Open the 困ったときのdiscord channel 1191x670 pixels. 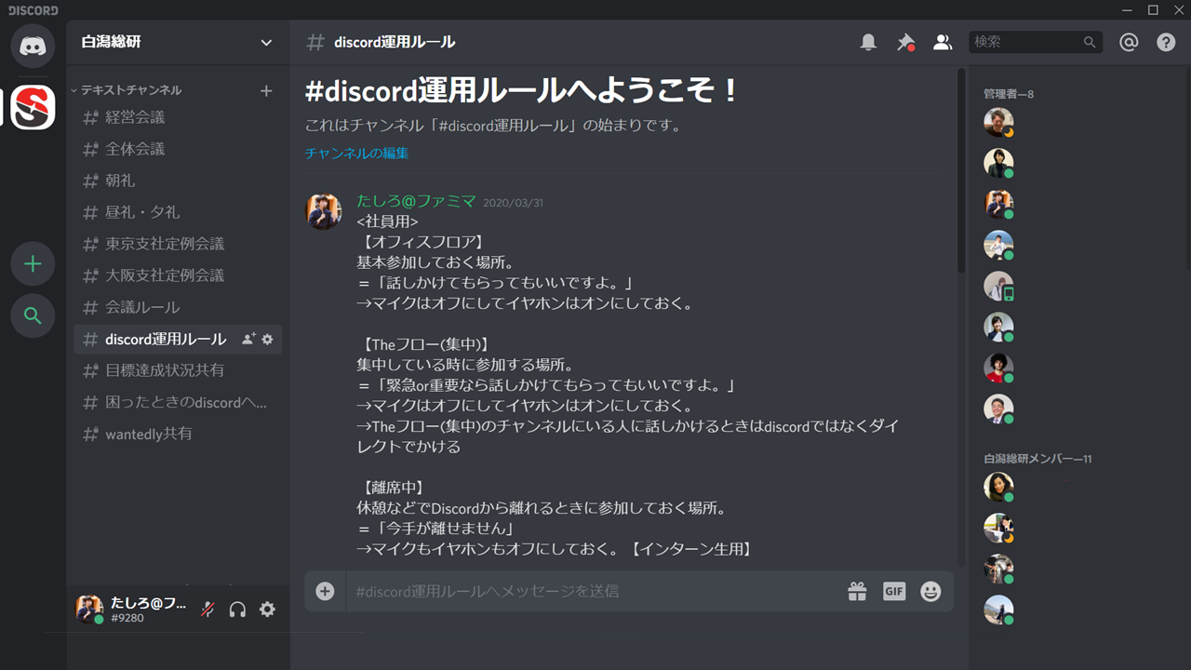pyautogui.click(x=178, y=402)
